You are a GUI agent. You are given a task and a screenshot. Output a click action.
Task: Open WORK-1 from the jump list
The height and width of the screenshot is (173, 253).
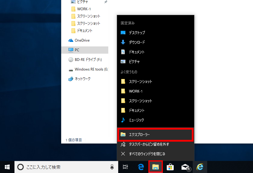155,91
